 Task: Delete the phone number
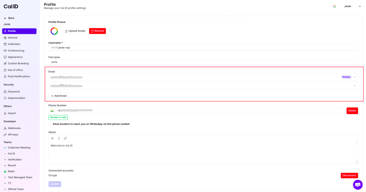(352, 111)
